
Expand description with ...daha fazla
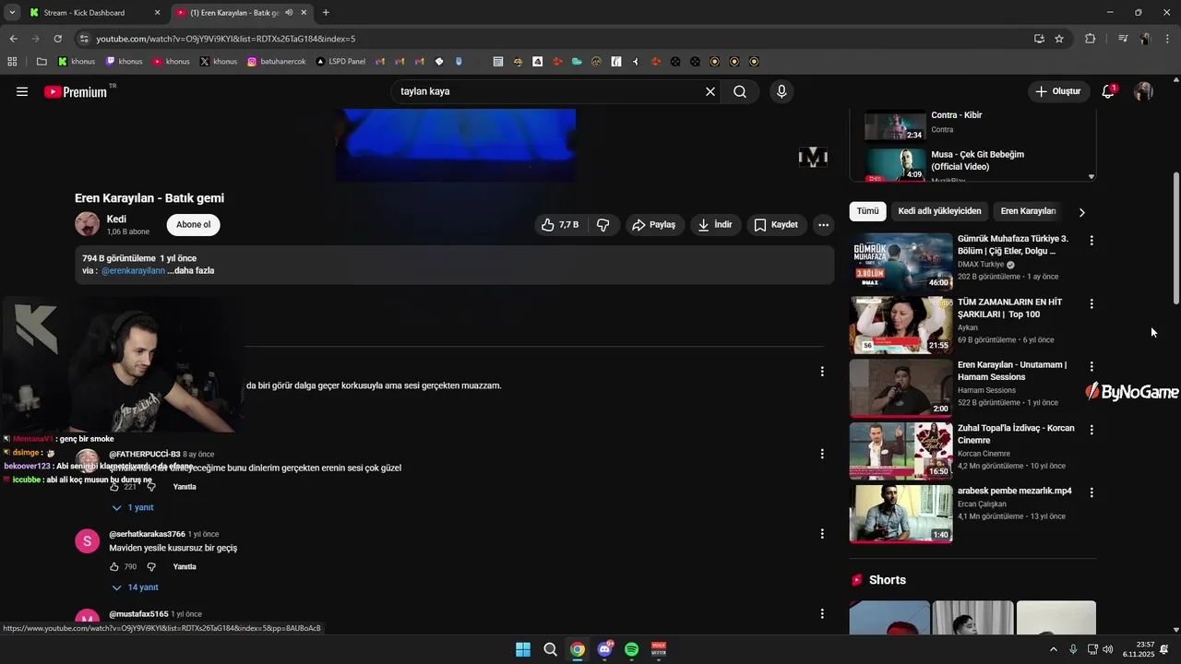click(191, 271)
